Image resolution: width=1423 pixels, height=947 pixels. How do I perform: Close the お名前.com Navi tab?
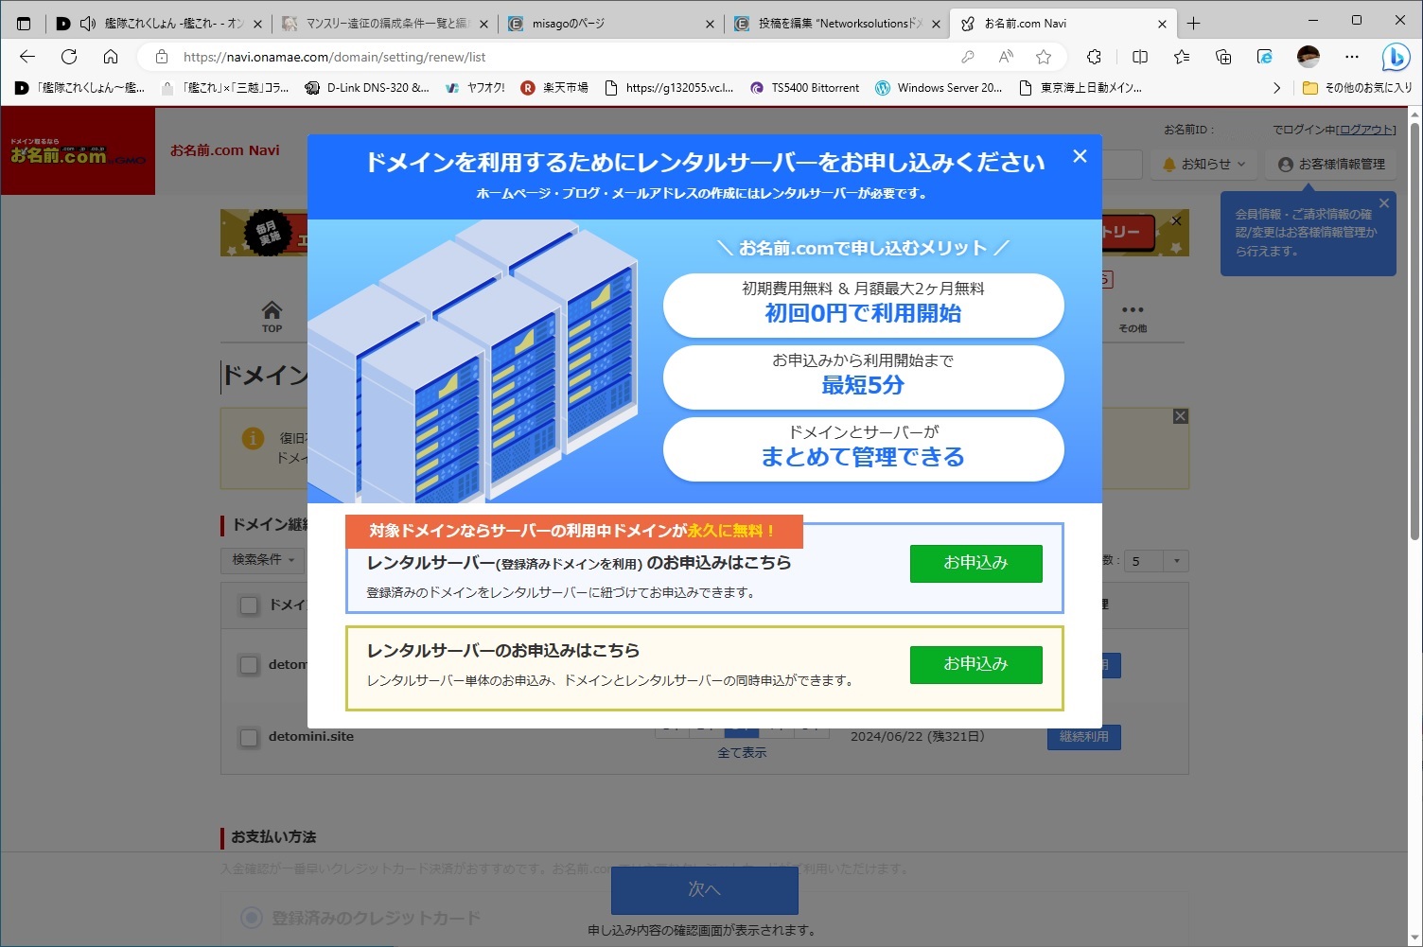click(1163, 24)
